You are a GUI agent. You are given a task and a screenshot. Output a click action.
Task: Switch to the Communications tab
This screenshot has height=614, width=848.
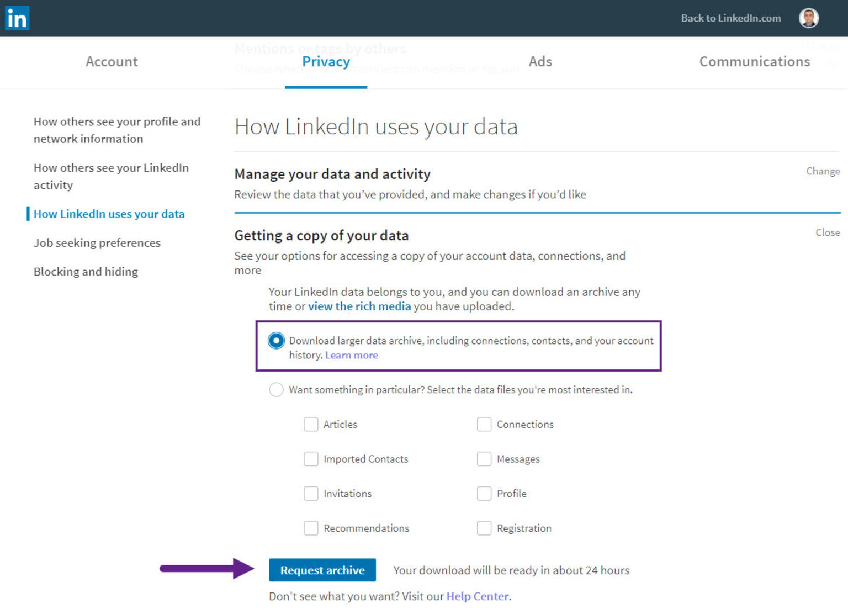click(755, 61)
